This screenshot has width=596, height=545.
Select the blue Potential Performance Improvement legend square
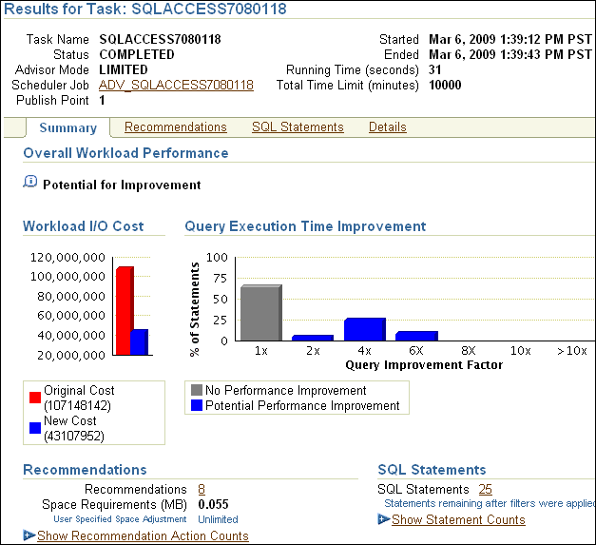197,405
